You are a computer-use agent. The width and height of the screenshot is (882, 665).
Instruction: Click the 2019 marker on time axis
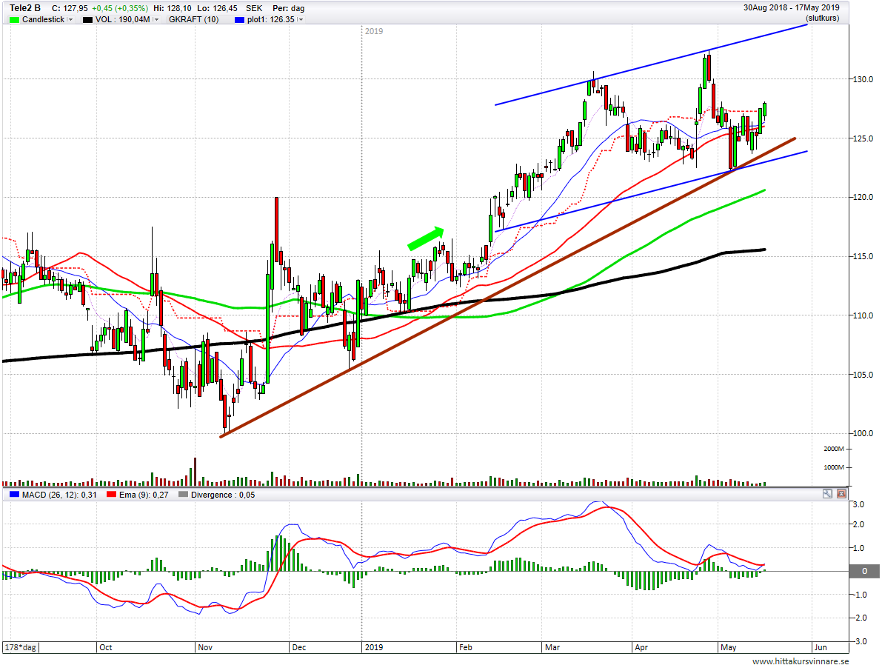pos(374,647)
